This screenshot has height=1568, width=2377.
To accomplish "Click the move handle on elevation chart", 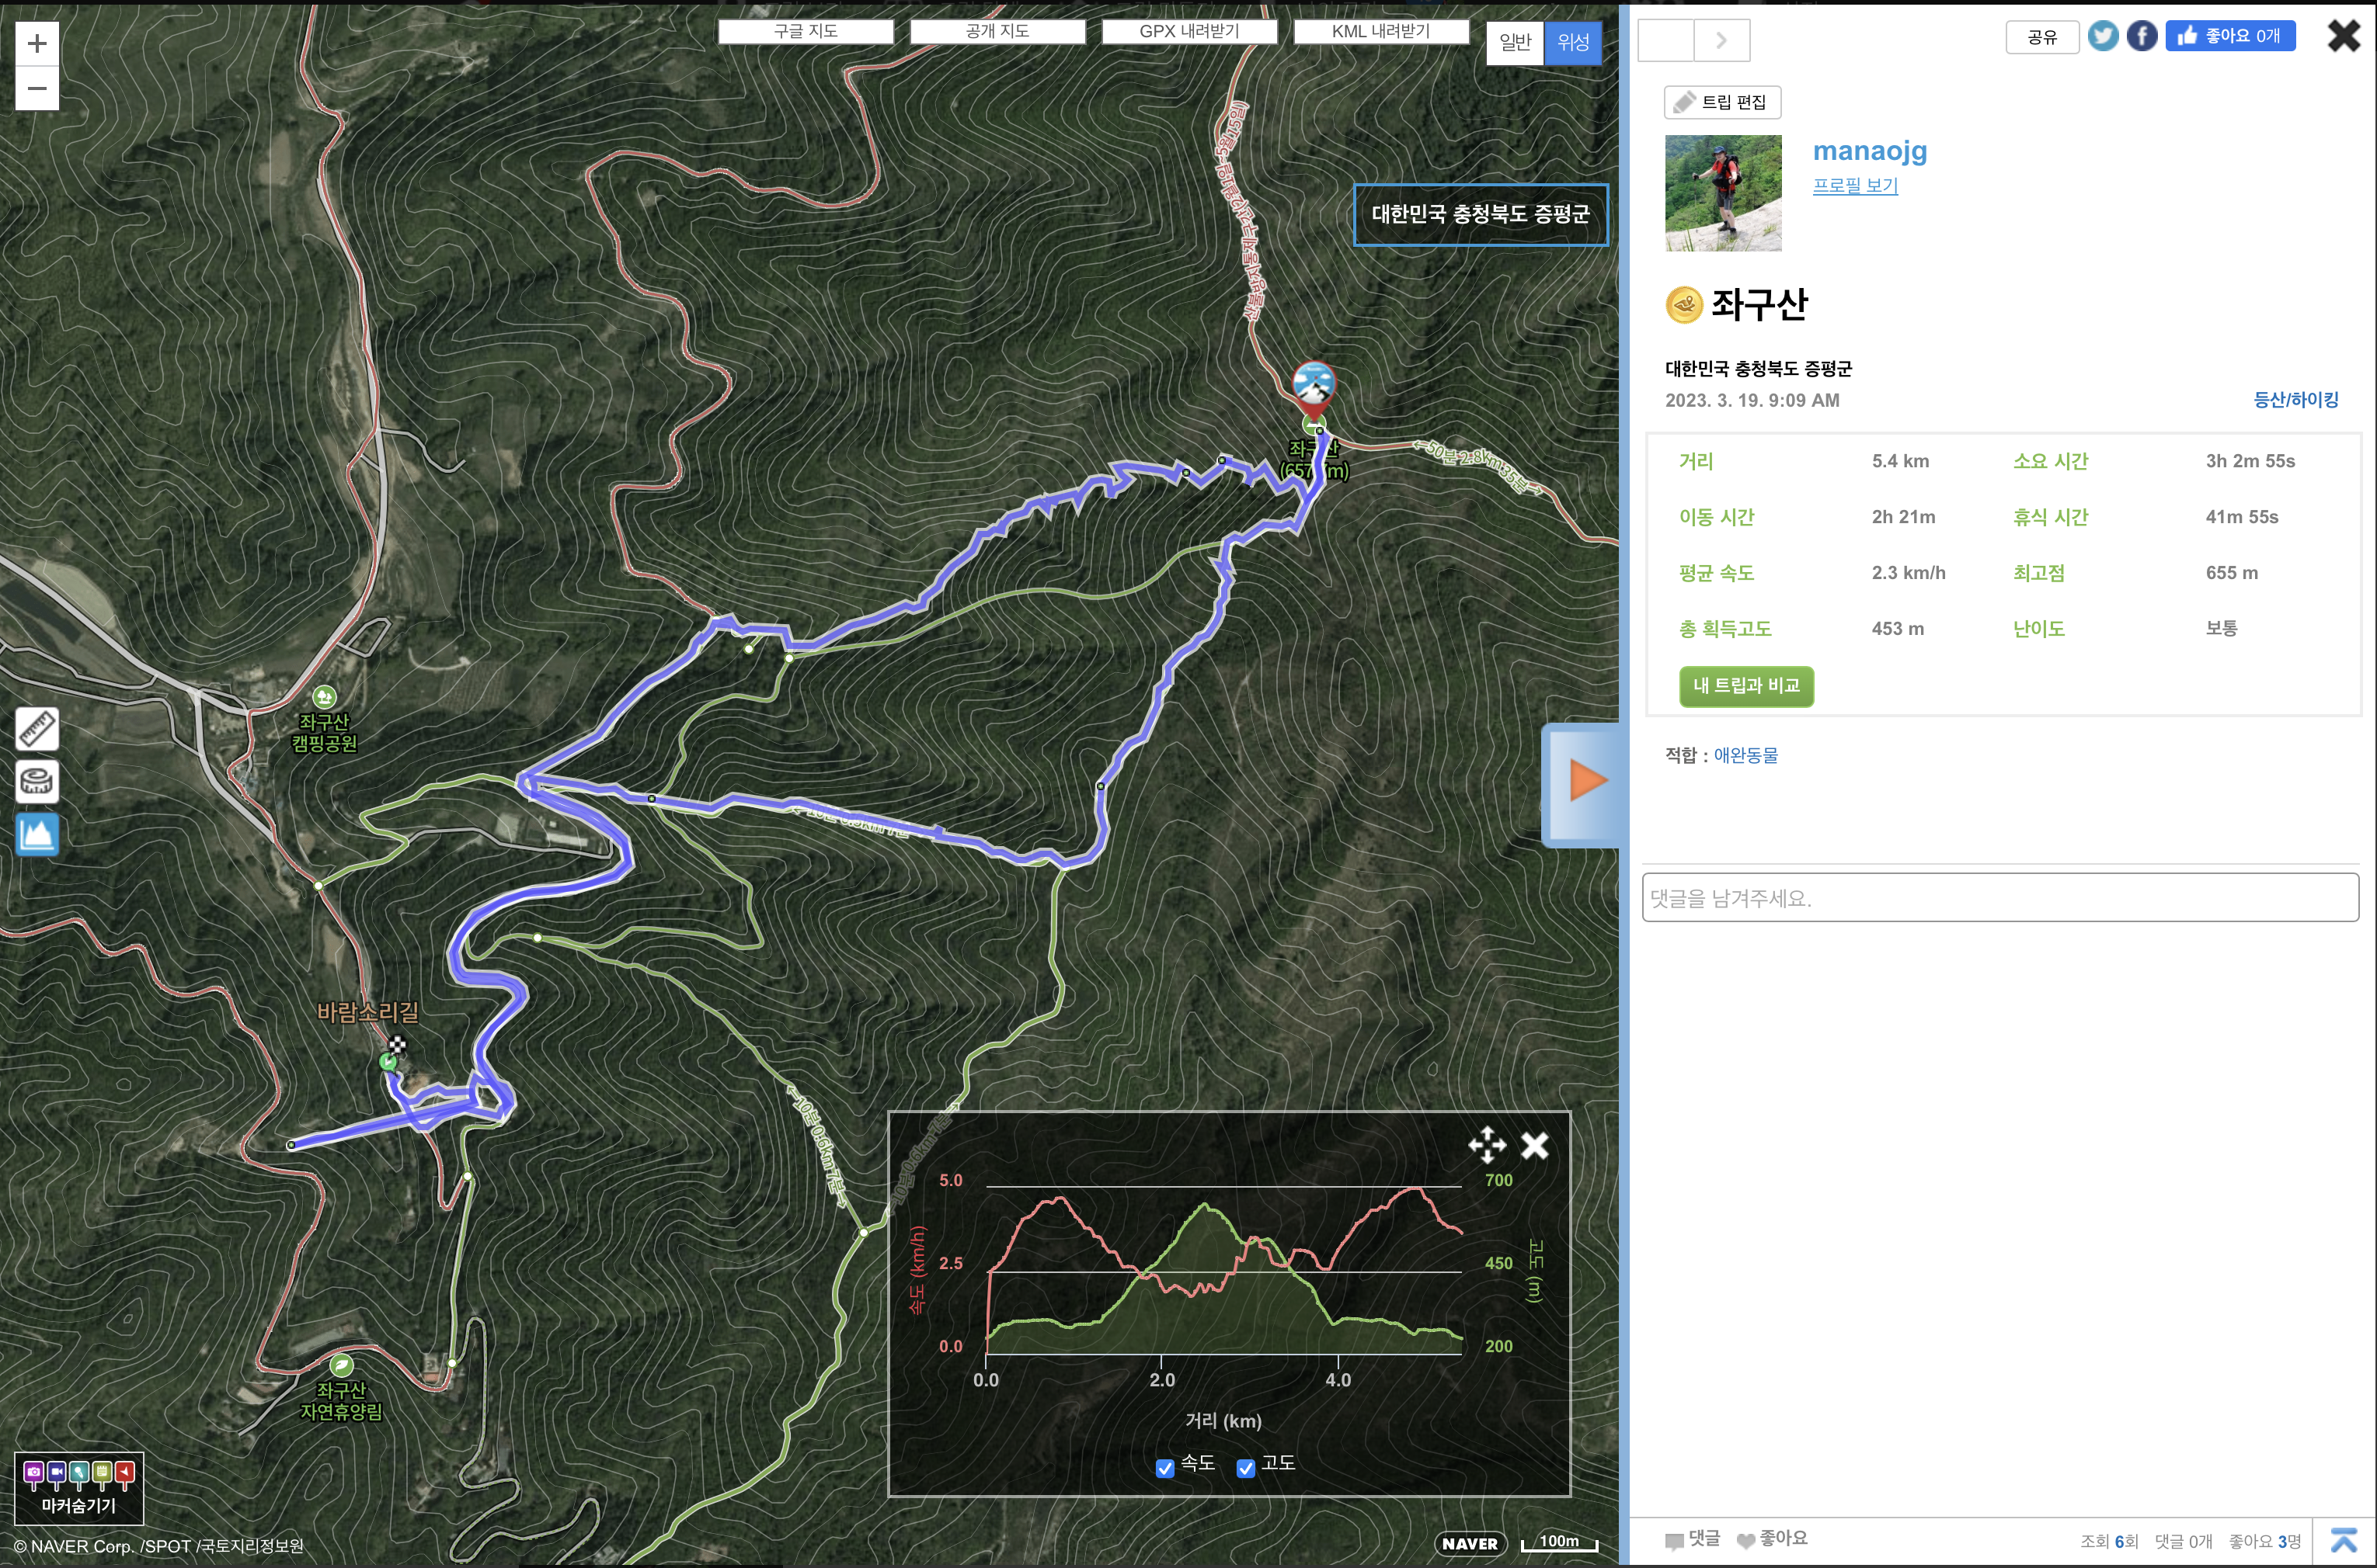I will (1487, 1145).
